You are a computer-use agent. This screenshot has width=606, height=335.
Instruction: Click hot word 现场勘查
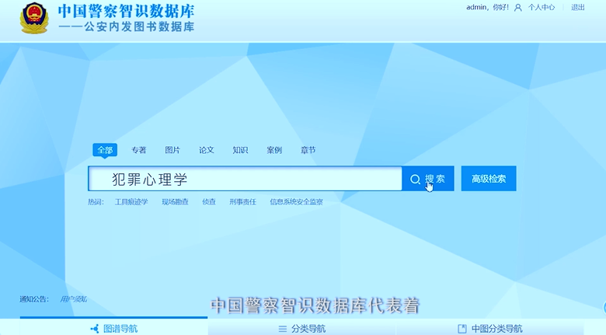point(175,201)
